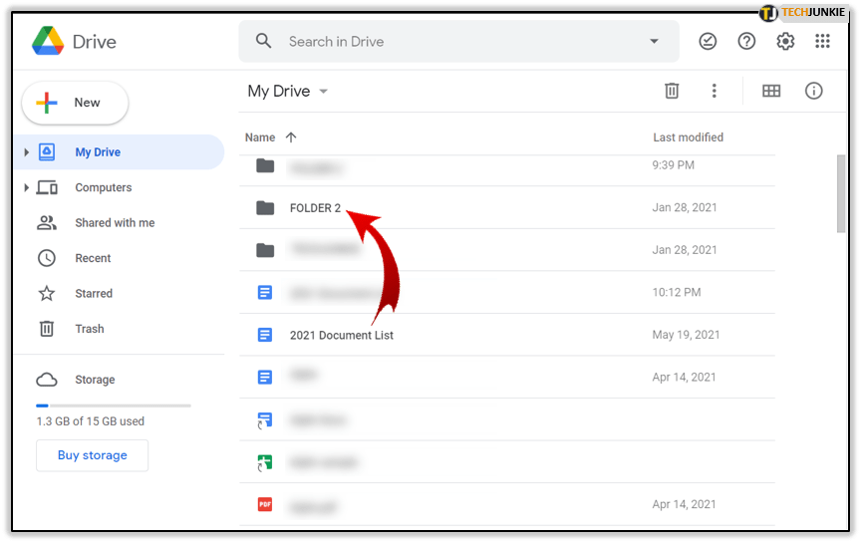The height and width of the screenshot is (543, 861).
Task: Open Recent files in sidebar
Action: 93,258
